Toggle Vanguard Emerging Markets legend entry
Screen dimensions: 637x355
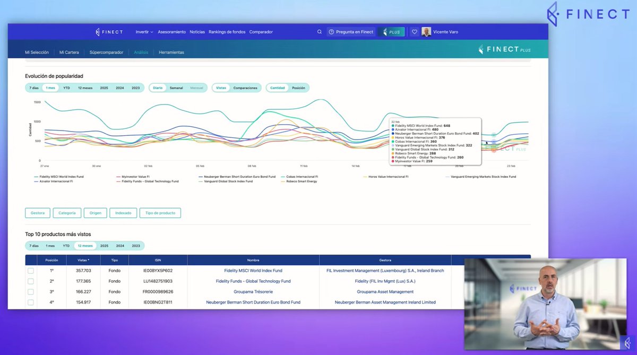(480, 177)
